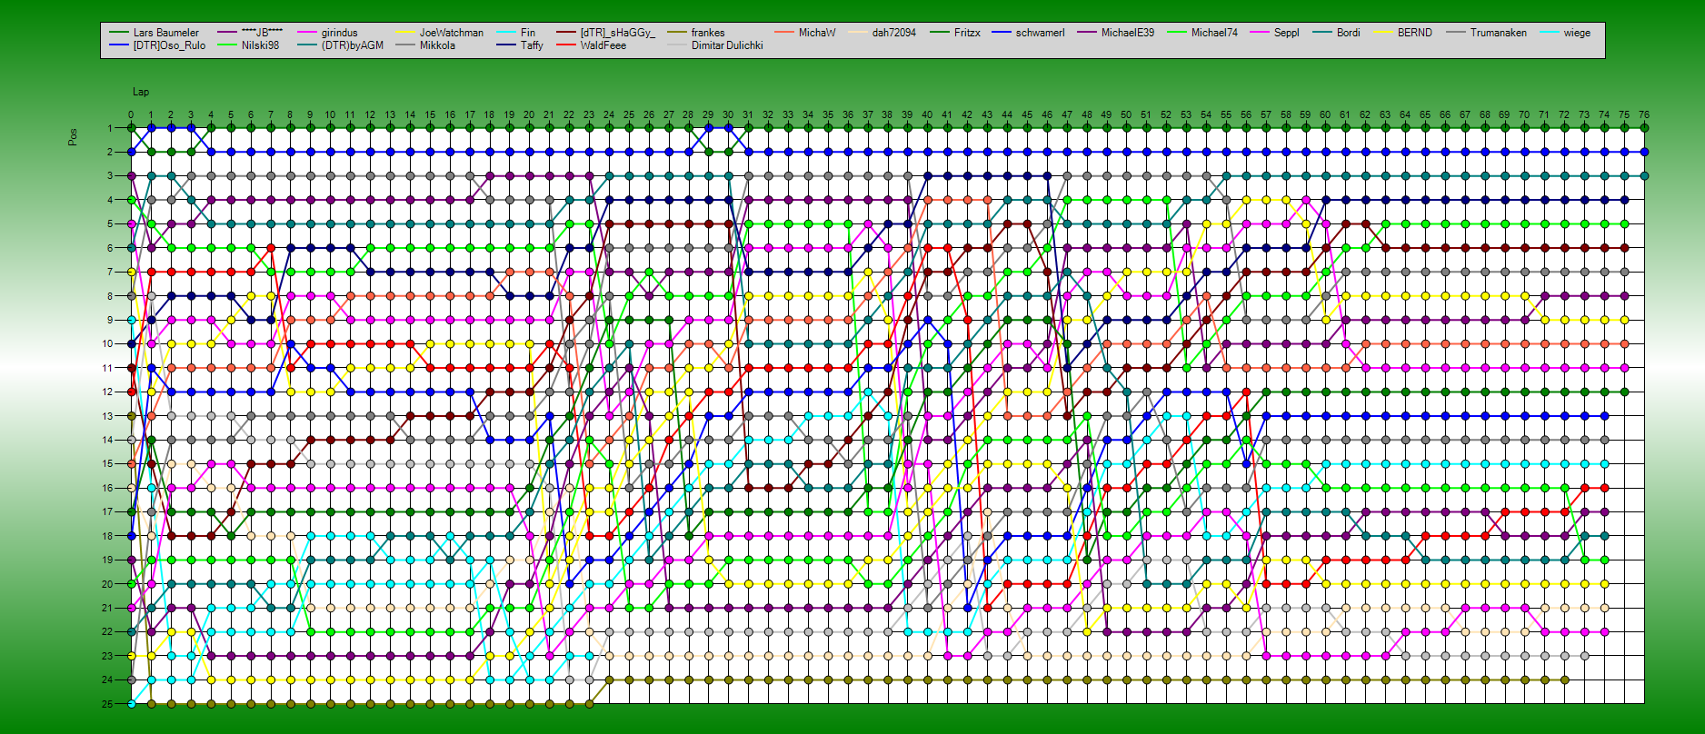Click the lap 40 axis label
Screen dimensions: 1705x734
[x=927, y=115]
